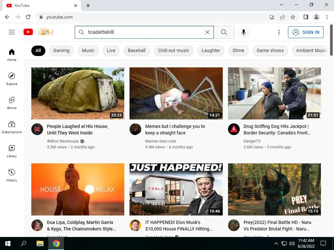Select the Chill-out music chip
334x250 pixels.
coord(174,50)
